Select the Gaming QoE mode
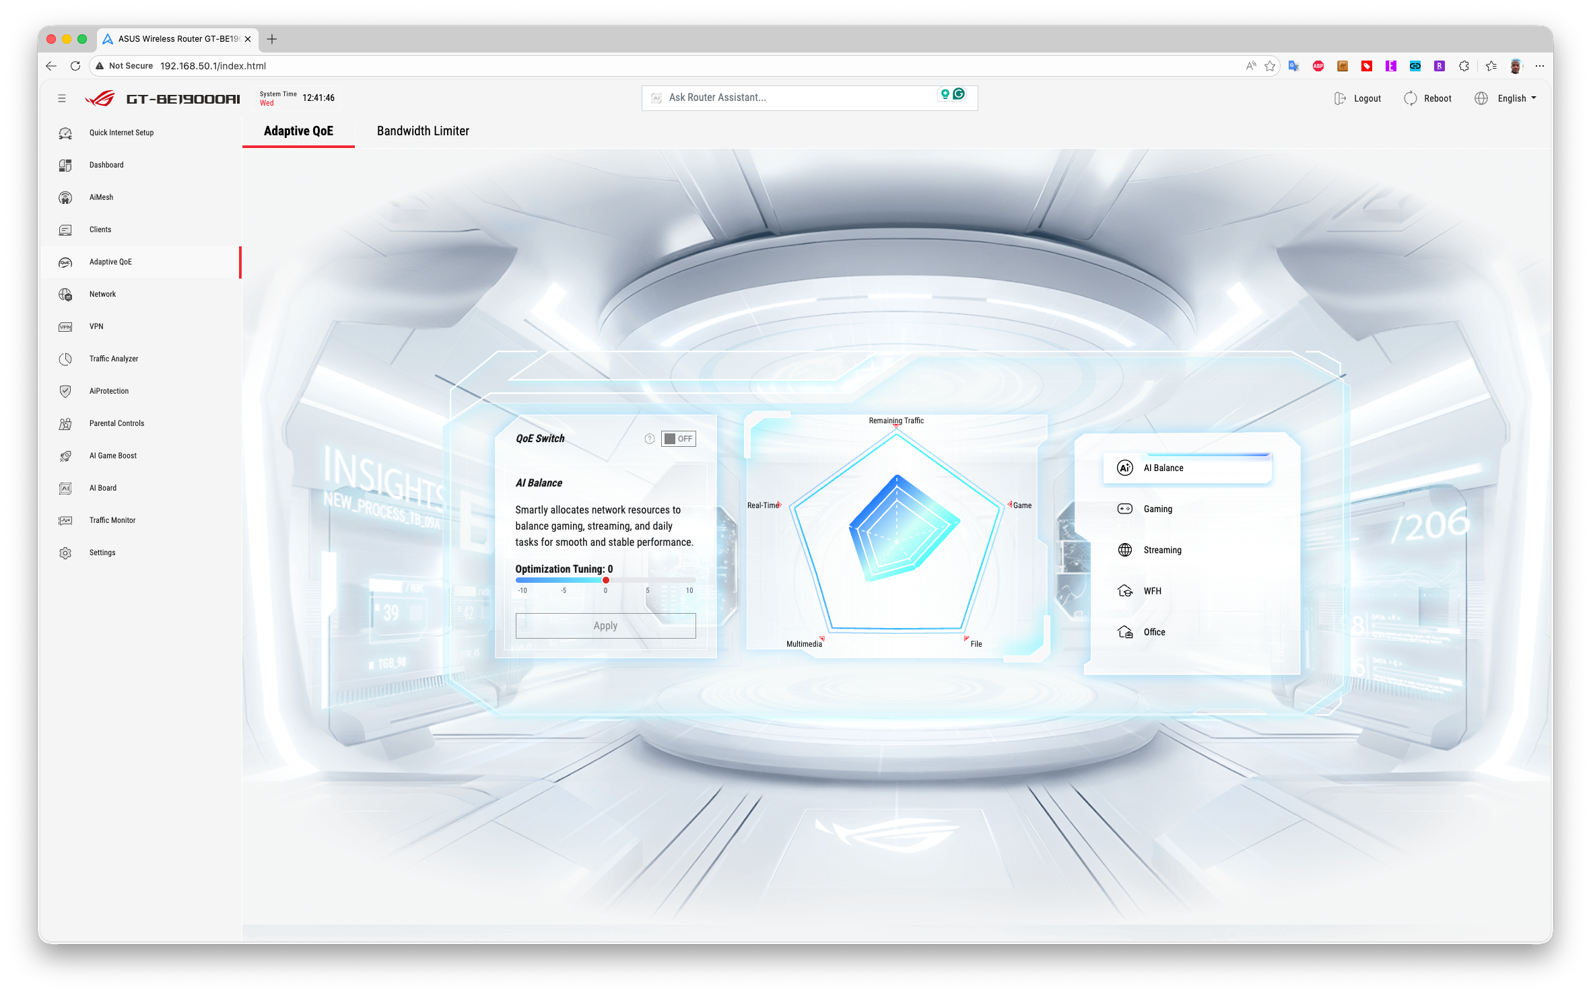The height and width of the screenshot is (994, 1591). click(x=1157, y=509)
